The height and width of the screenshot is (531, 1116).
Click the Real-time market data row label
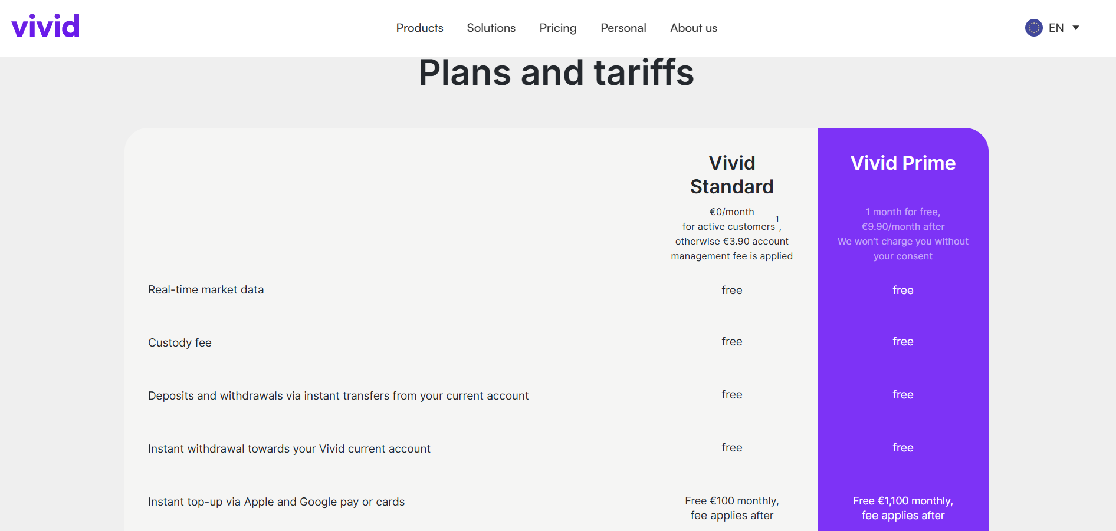(x=206, y=289)
